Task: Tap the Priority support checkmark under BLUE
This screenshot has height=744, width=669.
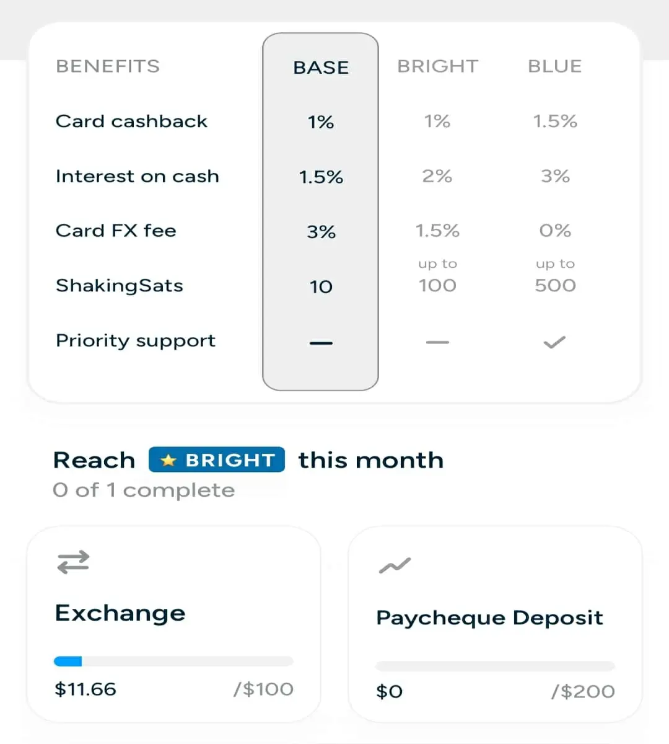Action: point(554,342)
